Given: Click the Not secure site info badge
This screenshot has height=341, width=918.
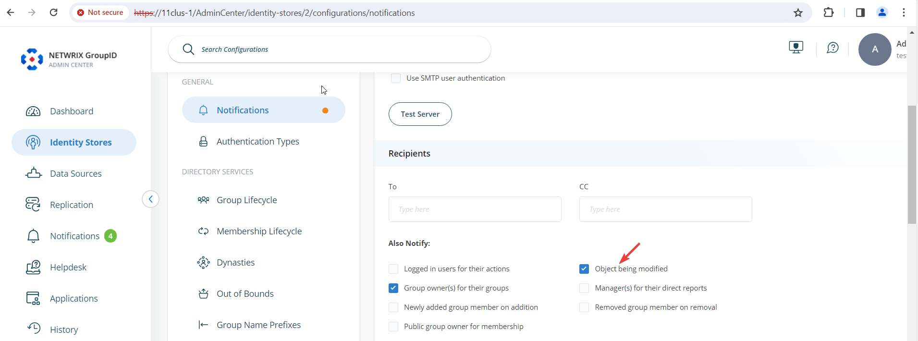Looking at the screenshot, I should point(101,12).
